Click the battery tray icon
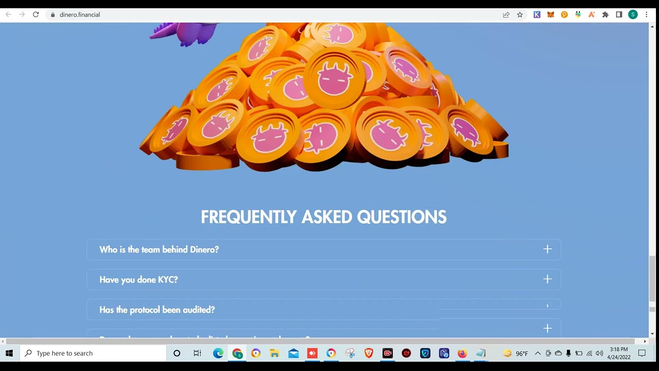The image size is (659, 371). click(579, 353)
